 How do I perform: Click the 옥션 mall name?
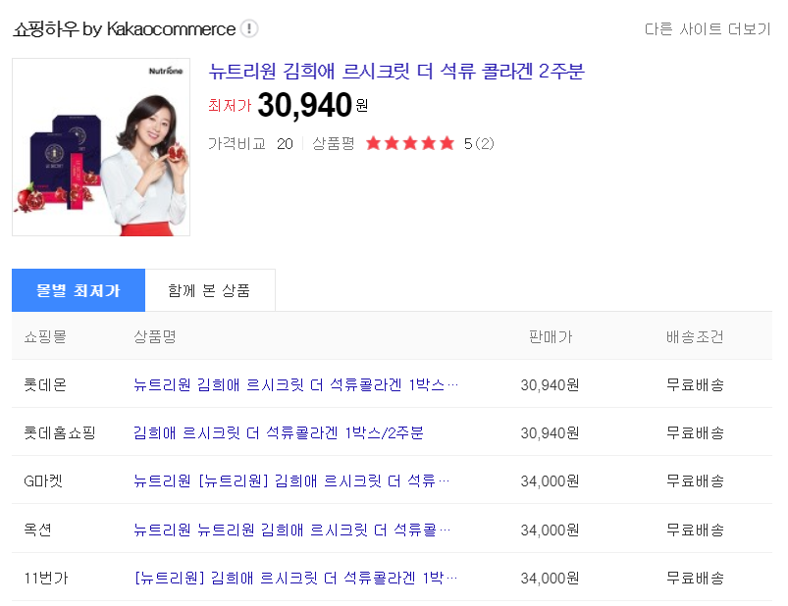[37, 530]
